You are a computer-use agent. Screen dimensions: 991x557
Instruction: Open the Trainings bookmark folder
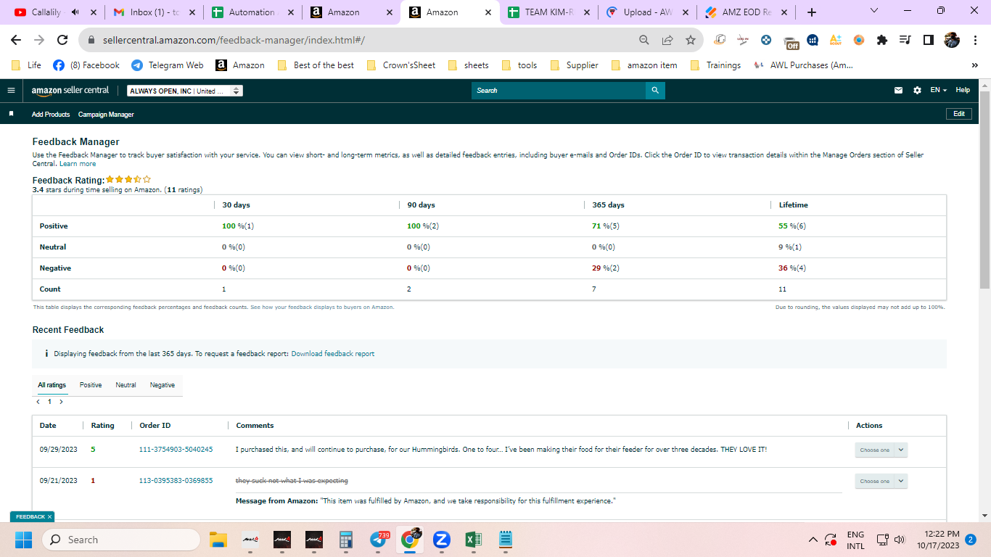tap(716, 65)
